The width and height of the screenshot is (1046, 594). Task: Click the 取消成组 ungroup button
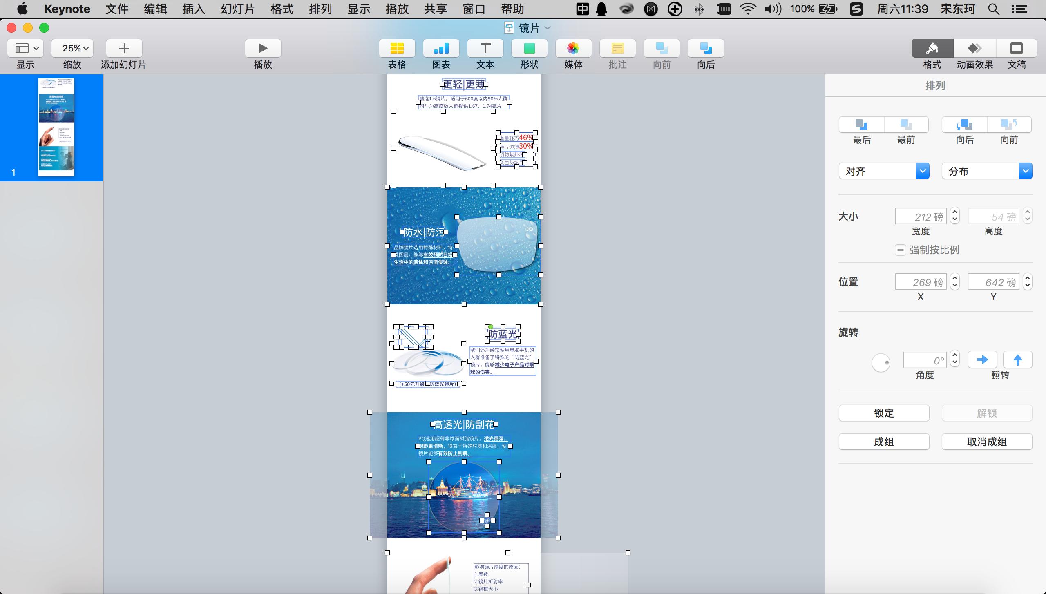[987, 442]
